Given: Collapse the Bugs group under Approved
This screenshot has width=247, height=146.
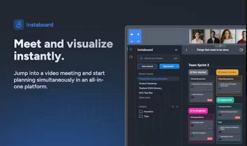Looking at the screenshot, I should [218, 122].
